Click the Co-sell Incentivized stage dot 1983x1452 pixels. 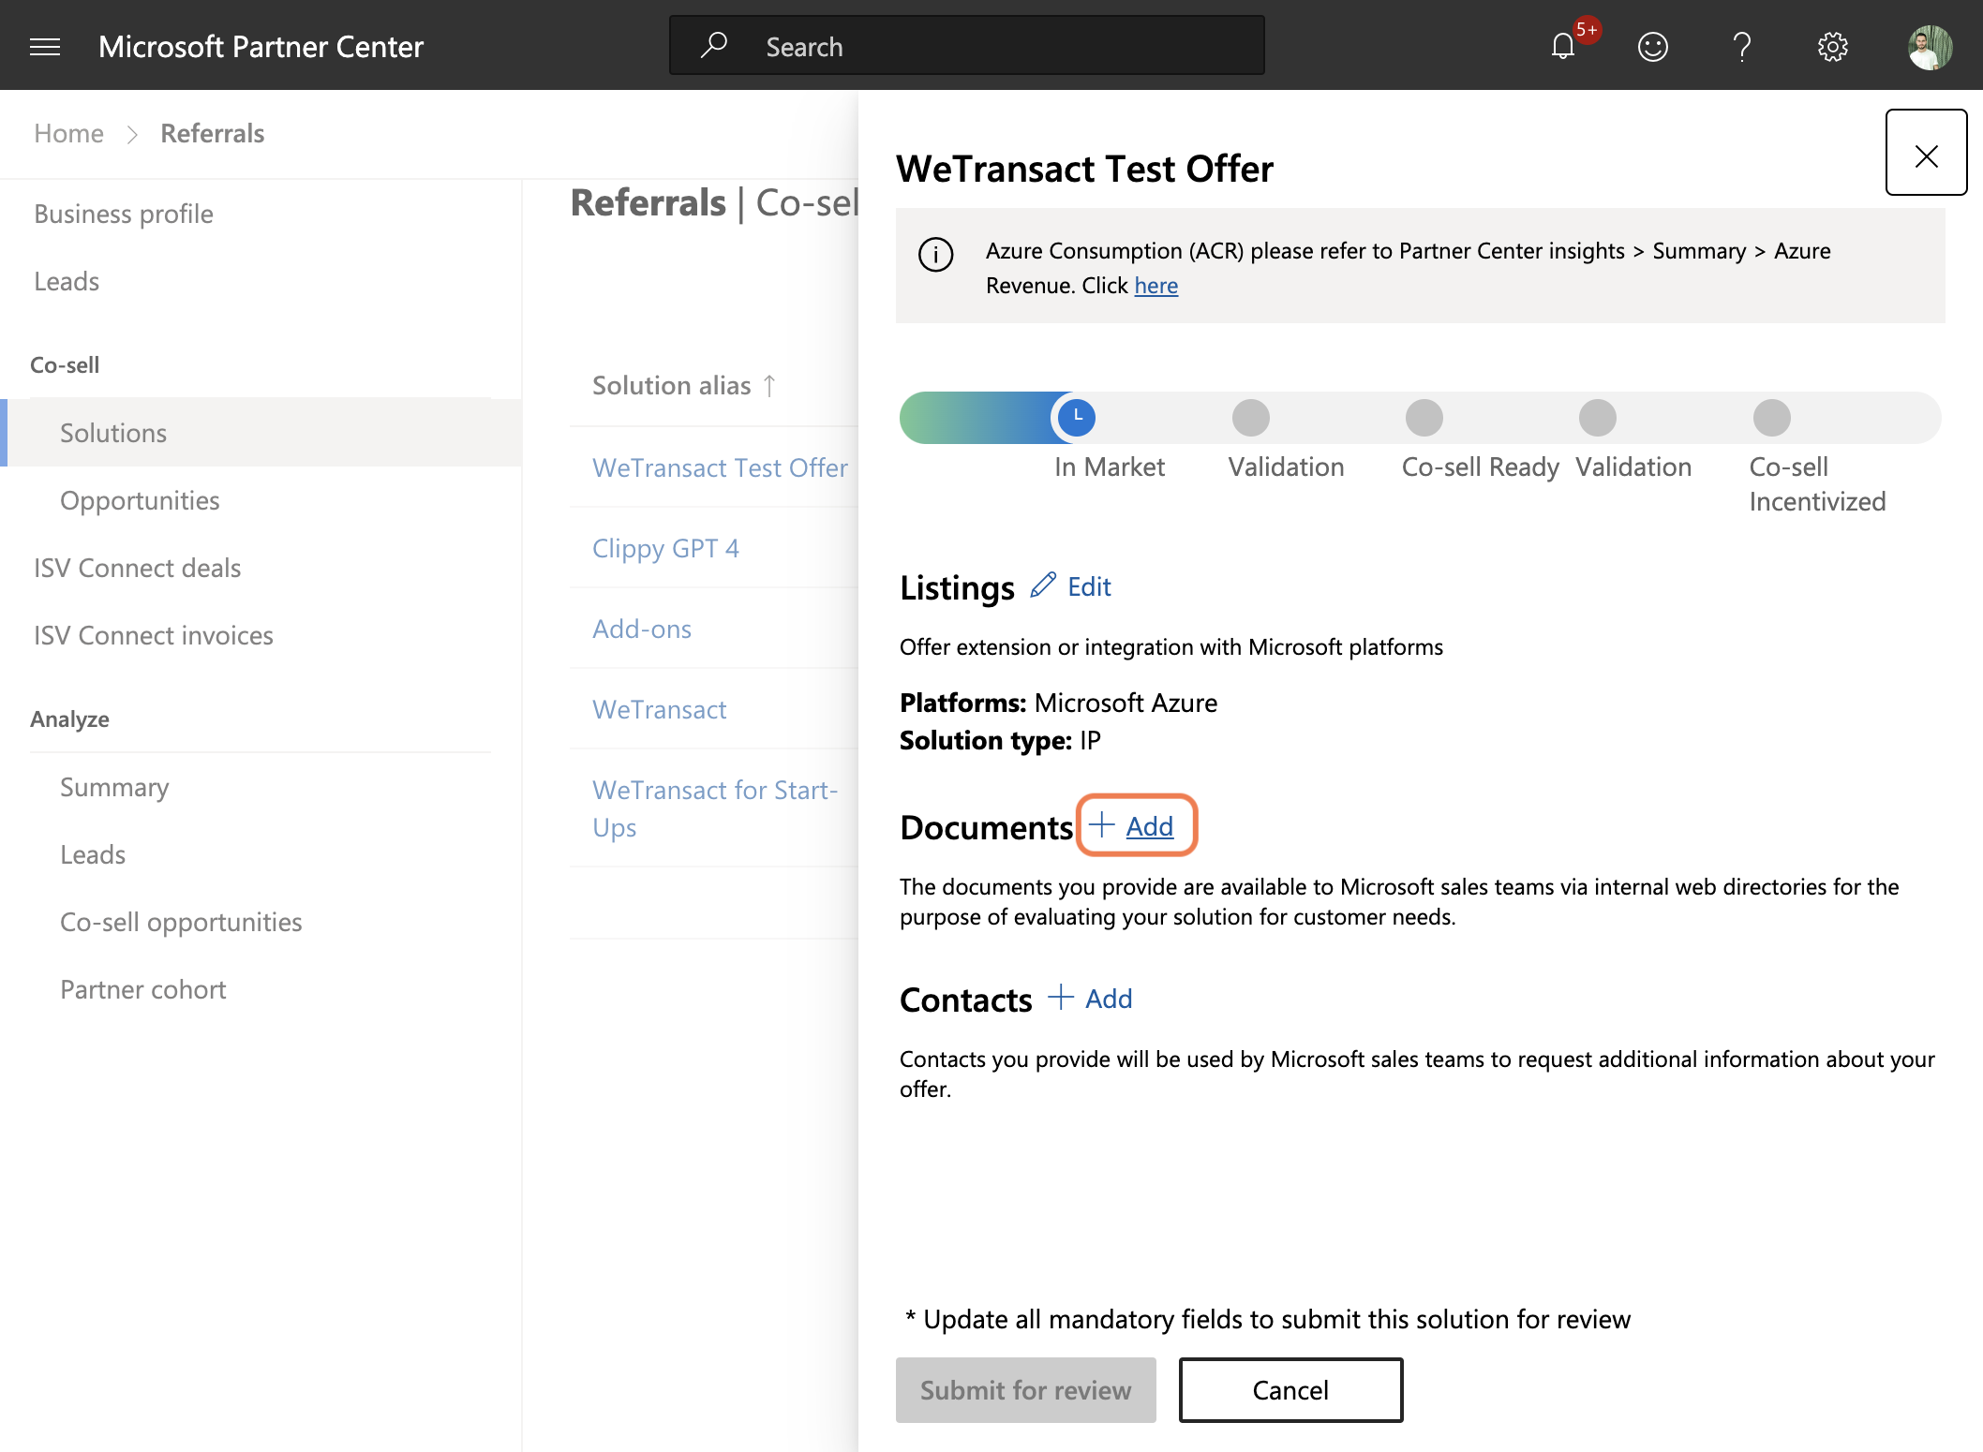click(1772, 418)
